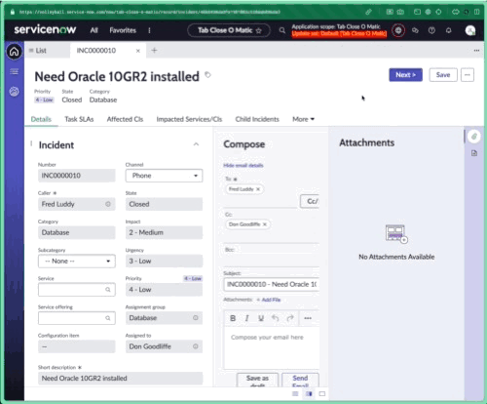The width and height of the screenshot is (487, 404).
Task: Open the record actions ellipsis button
Action: click(468, 75)
